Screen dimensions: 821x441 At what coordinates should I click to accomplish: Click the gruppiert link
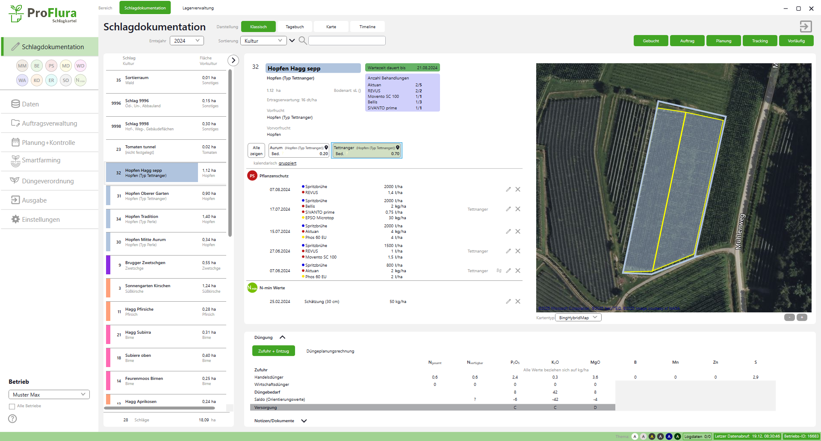[x=287, y=163]
